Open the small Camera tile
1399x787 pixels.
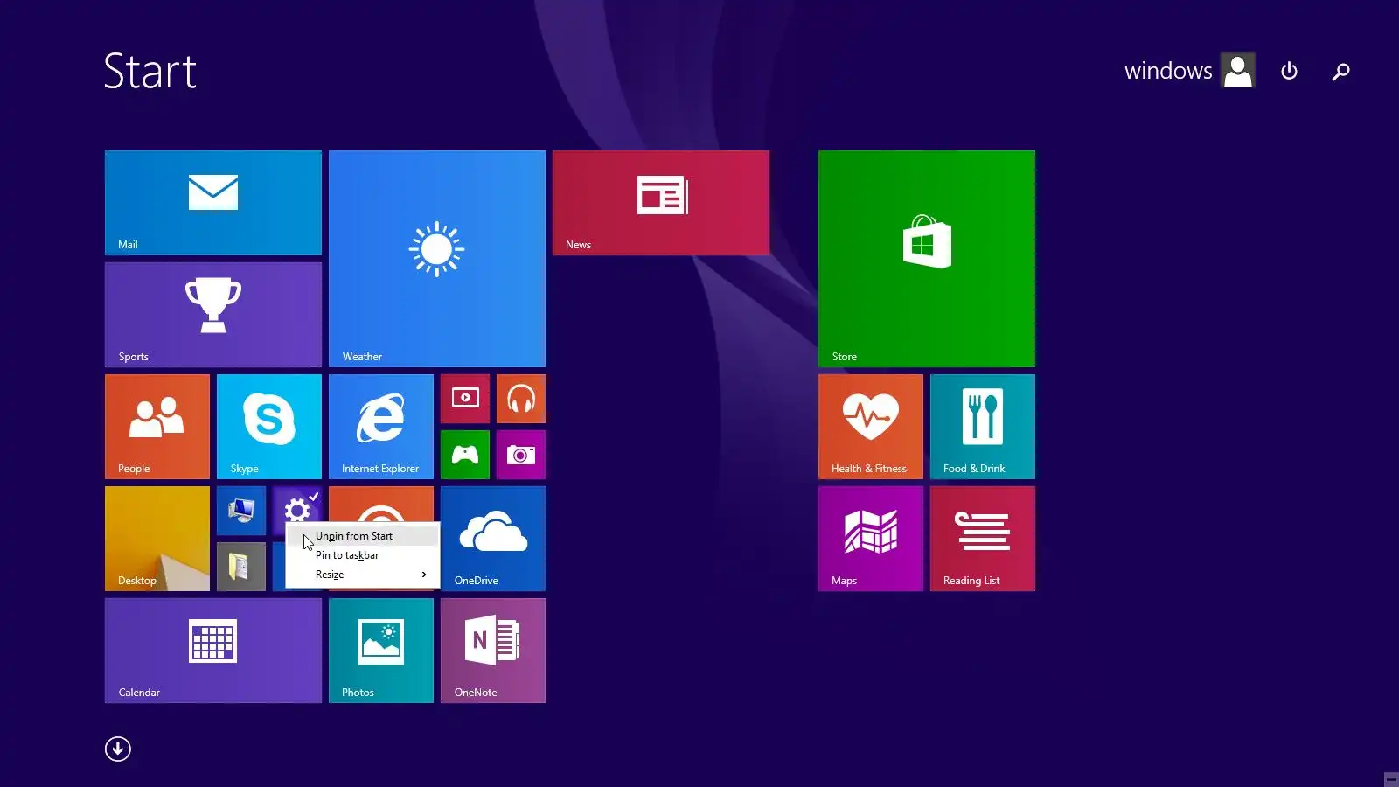tap(521, 455)
